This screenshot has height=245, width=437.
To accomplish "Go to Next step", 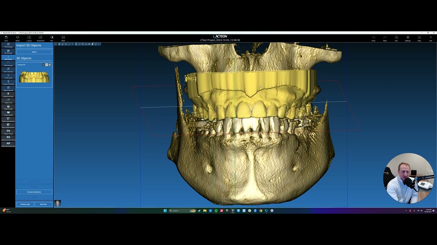I will [43, 204].
